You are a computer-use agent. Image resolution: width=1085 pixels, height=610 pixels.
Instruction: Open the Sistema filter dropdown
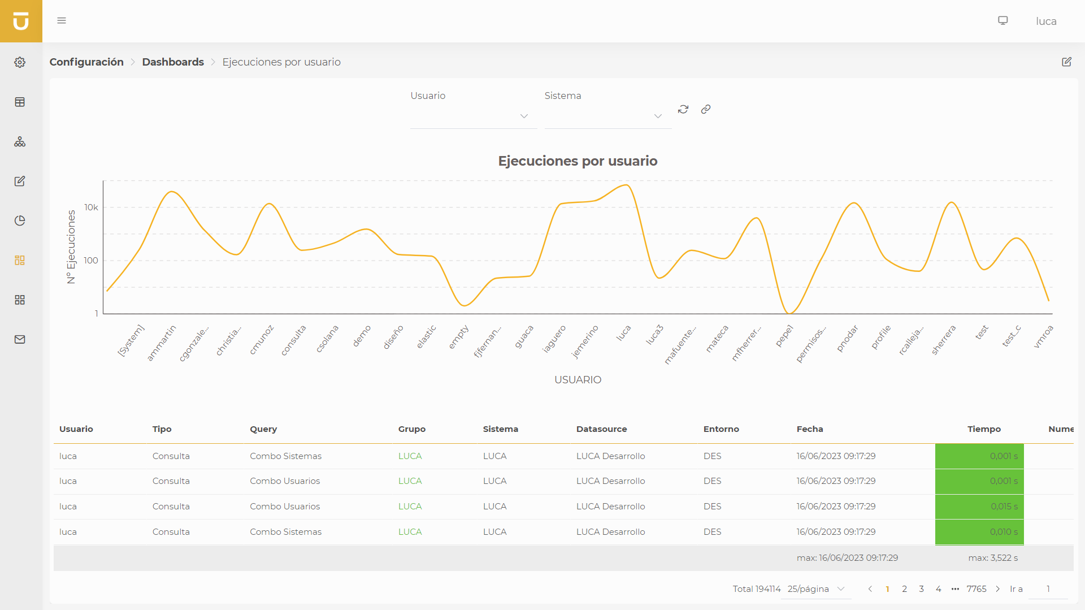(x=658, y=116)
